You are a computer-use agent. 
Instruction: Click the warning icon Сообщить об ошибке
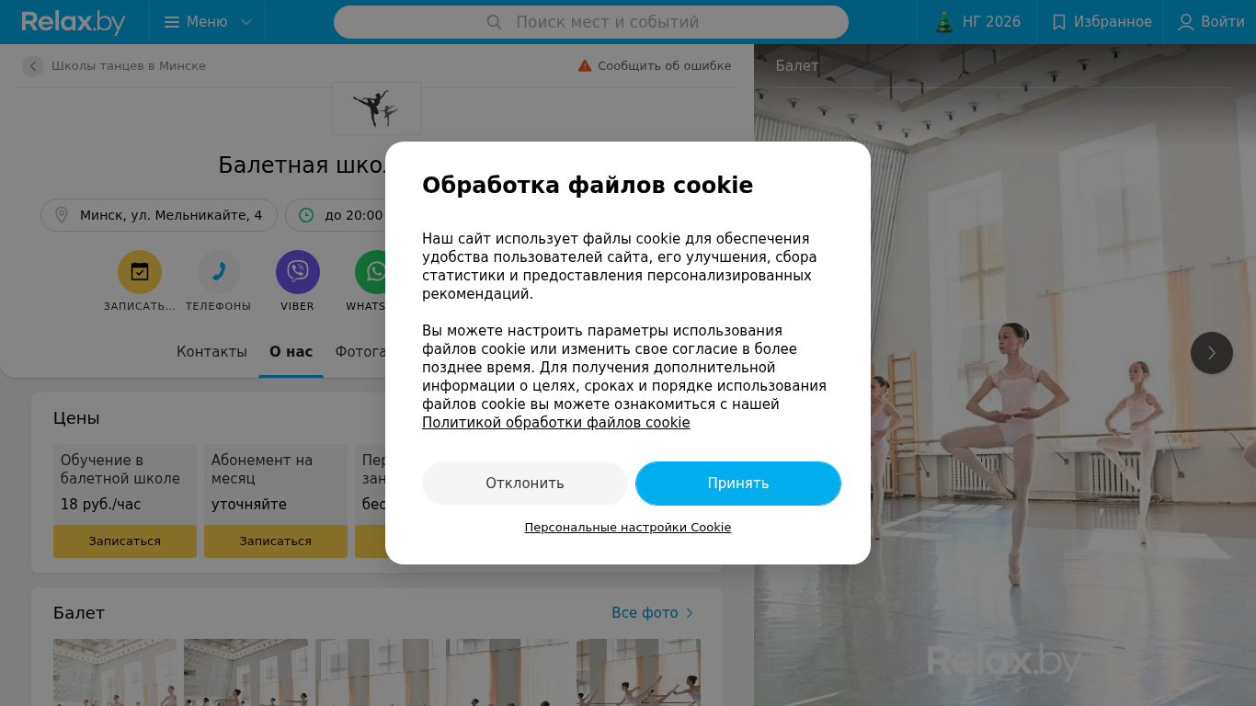point(585,66)
